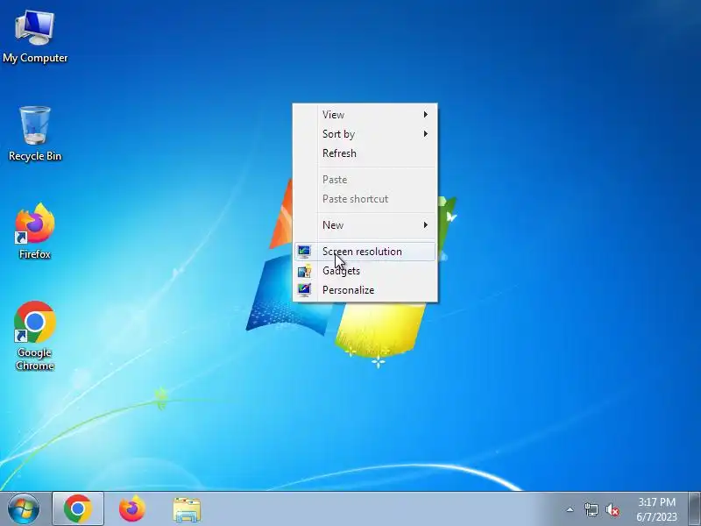The height and width of the screenshot is (526, 701).
Task: Launch Firefox from the taskbar
Action: [x=132, y=509]
